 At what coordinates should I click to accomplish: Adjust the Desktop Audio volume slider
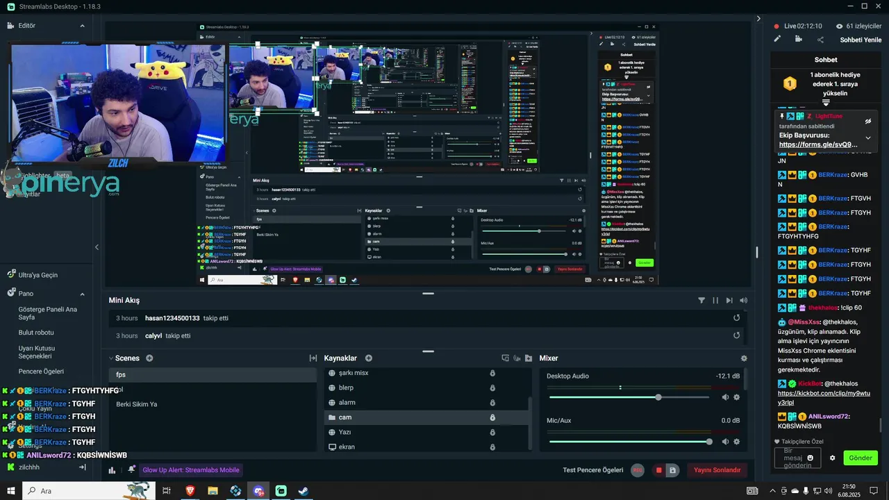[629, 397]
